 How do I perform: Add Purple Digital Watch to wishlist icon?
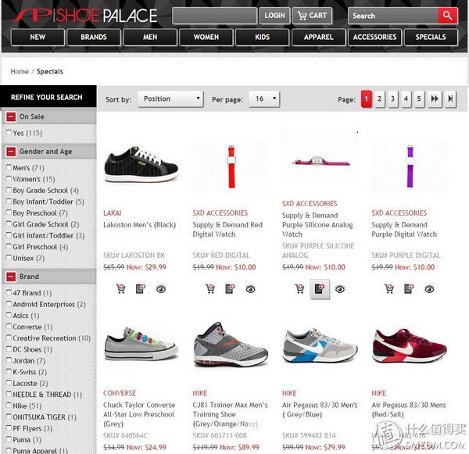(409, 289)
